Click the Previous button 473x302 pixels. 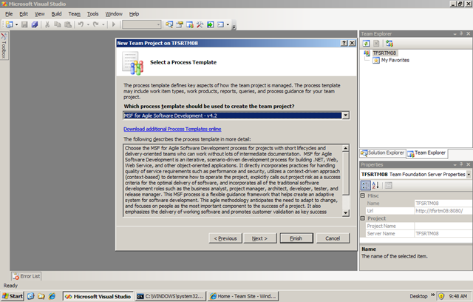pyautogui.click(x=225, y=238)
